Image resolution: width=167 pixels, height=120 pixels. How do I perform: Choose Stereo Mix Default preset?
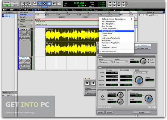116,48
